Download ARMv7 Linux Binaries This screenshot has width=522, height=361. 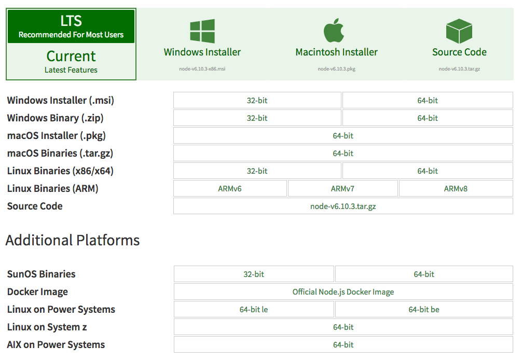pyautogui.click(x=342, y=188)
